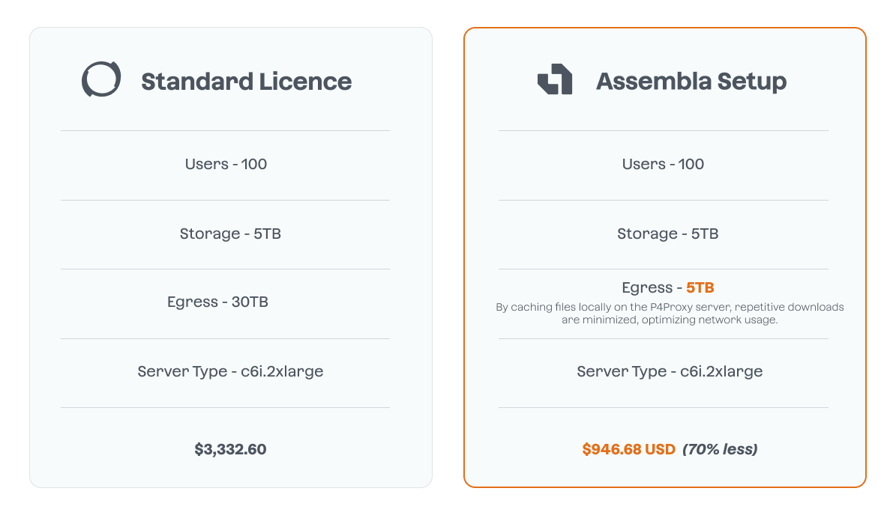Click Server Type row in Assembla Setup card

point(670,371)
